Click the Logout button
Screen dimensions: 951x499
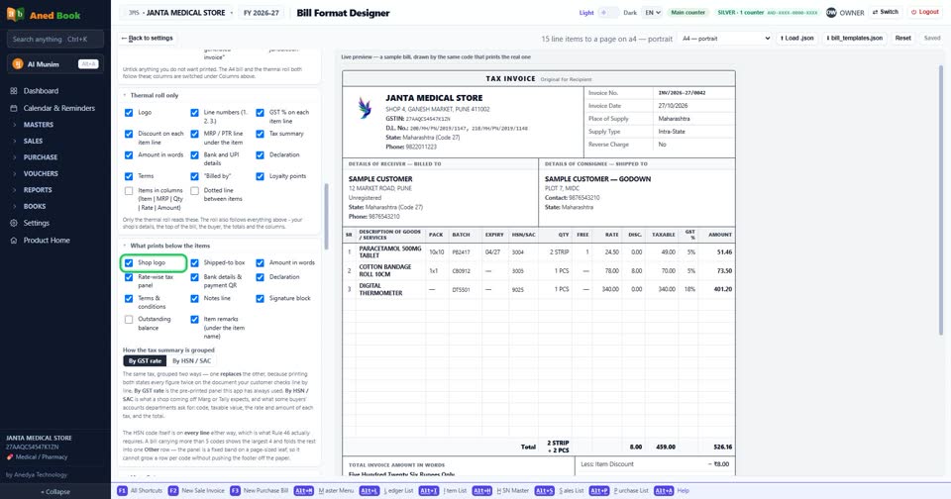coord(925,12)
